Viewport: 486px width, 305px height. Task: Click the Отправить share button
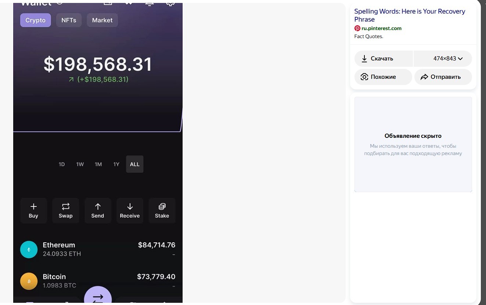(443, 77)
